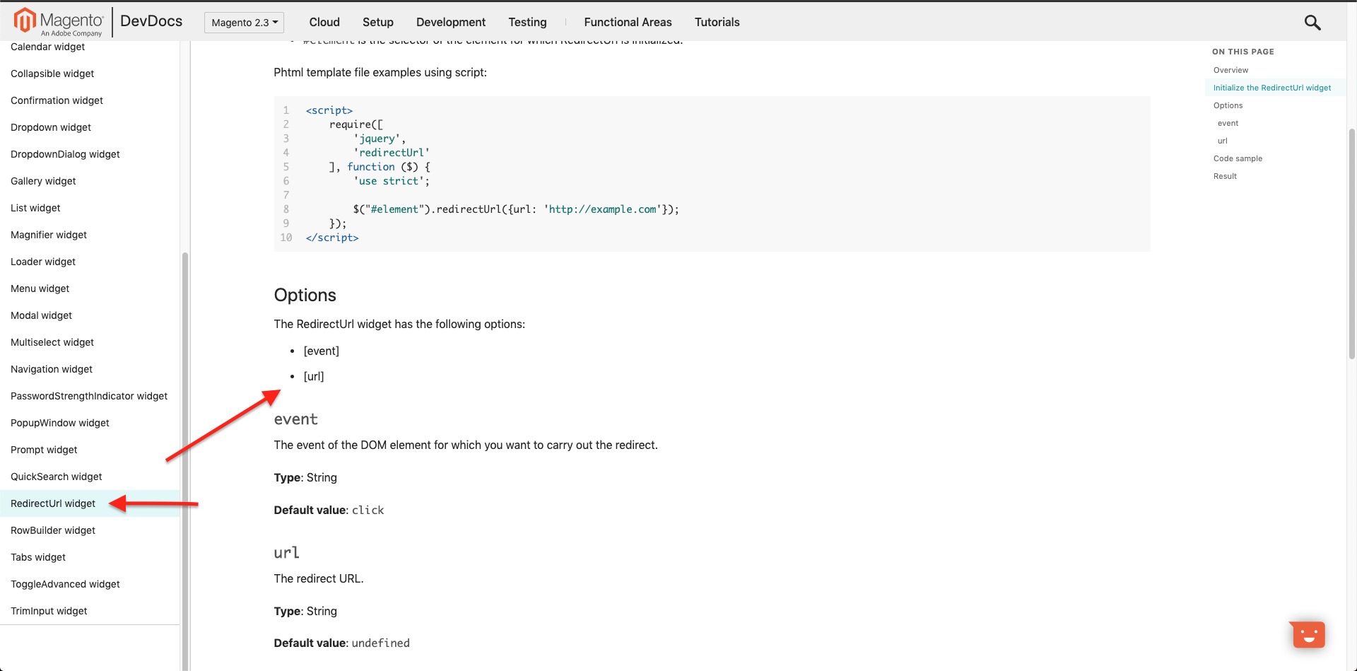The height and width of the screenshot is (671, 1357).
Task: Jump to event in On This Page
Action: click(x=1228, y=123)
